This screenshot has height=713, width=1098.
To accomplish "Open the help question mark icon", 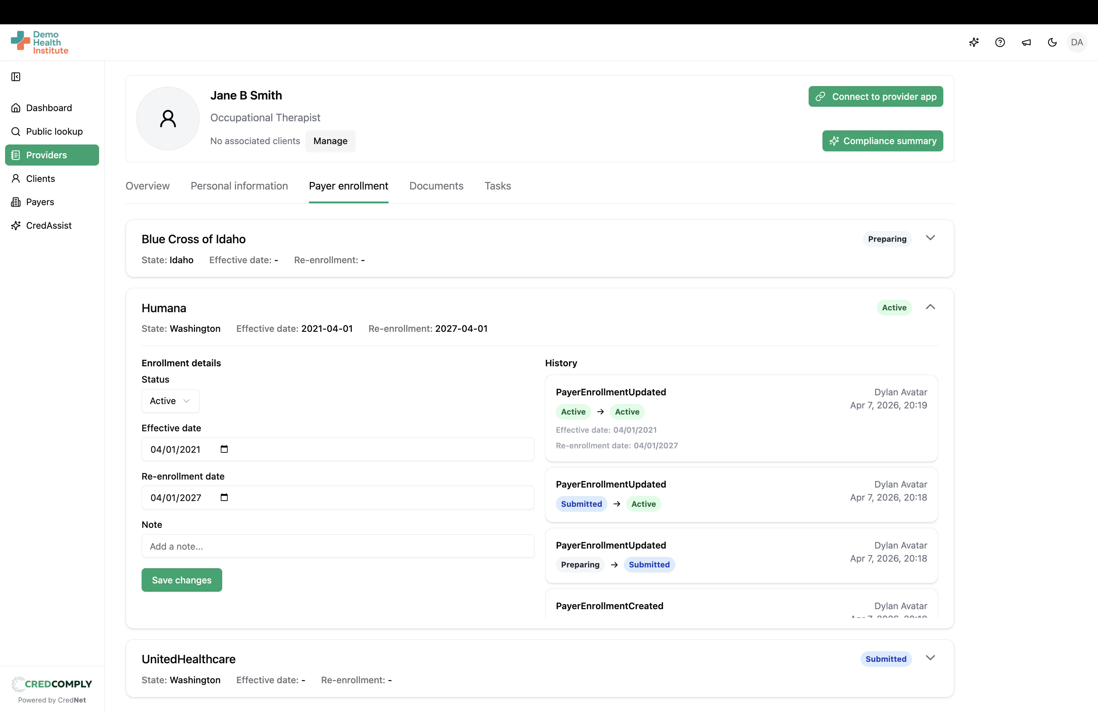I will click(x=1000, y=42).
